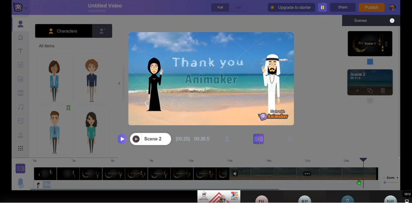
Task: Select the video timeline icon under the canvas
Action: pyautogui.click(x=258, y=139)
